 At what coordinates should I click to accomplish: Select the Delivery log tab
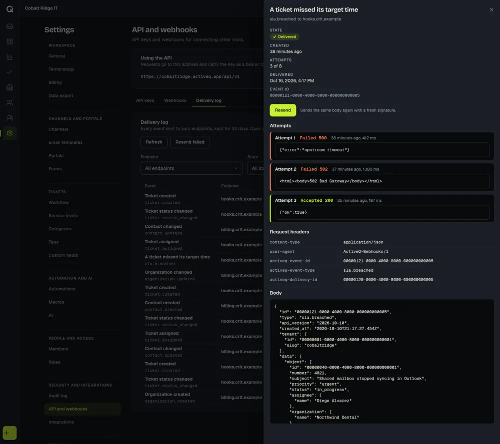point(208,100)
